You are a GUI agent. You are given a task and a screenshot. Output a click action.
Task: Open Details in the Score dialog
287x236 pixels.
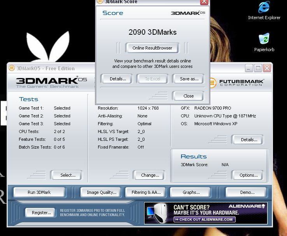[x=116, y=79]
